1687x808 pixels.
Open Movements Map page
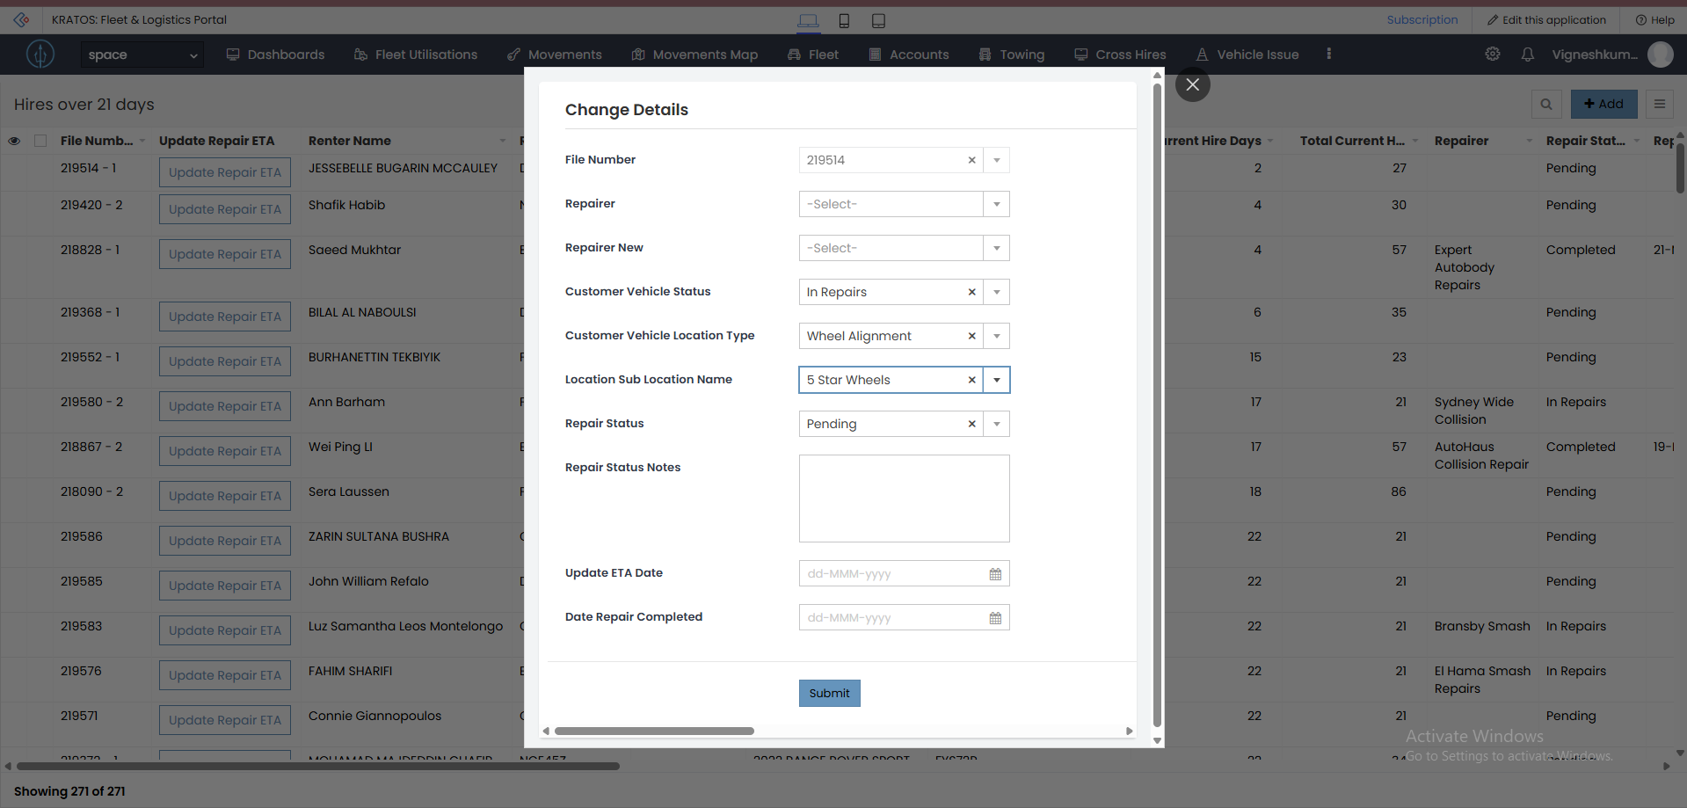coord(694,55)
